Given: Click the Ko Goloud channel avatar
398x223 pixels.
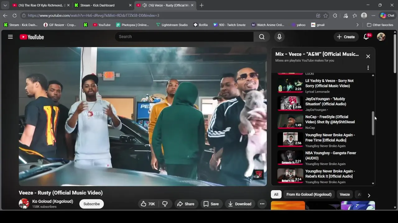Looking at the screenshot, I should pyautogui.click(x=24, y=204).
